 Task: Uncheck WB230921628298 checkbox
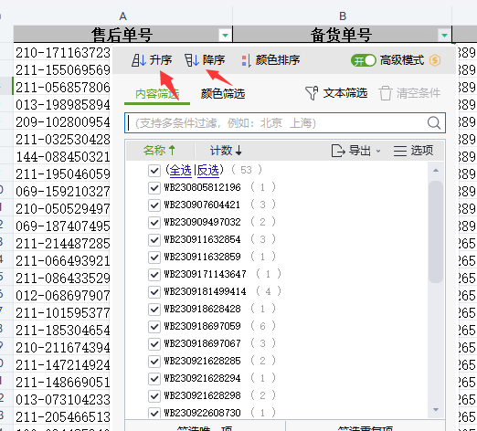[x=154, y=395]
